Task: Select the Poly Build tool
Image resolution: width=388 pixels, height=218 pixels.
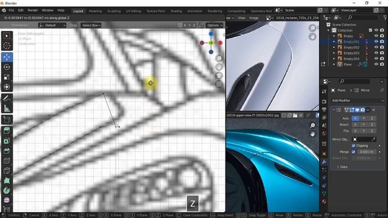Action: point(7,180)
